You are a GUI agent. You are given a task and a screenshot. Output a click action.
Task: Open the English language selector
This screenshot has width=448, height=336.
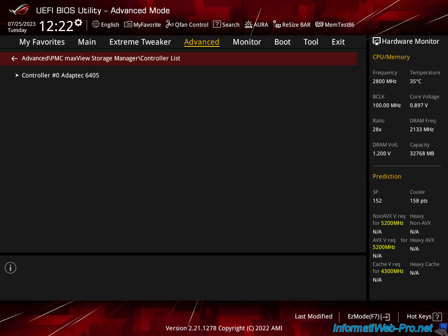click(105, 24)
